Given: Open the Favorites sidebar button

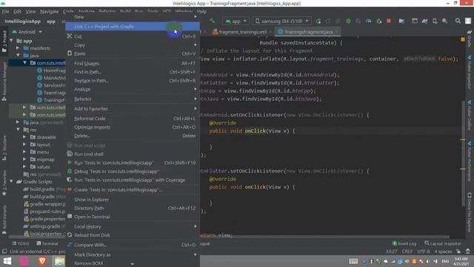Looking at the screenshot, I should click(4, 182).
